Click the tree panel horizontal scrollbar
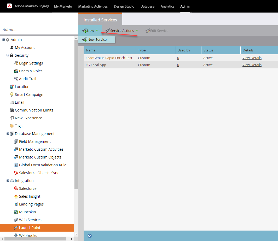This screenshot has width=278, height=241. pyautogui.click(x=35, y=239)
